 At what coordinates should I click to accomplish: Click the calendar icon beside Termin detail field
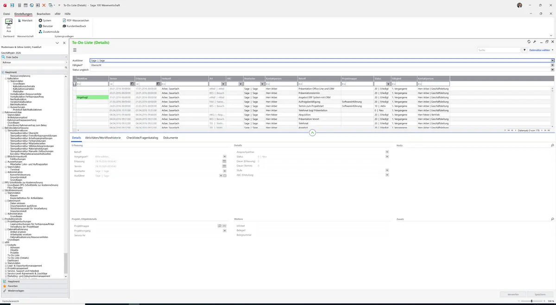[224, 166]
